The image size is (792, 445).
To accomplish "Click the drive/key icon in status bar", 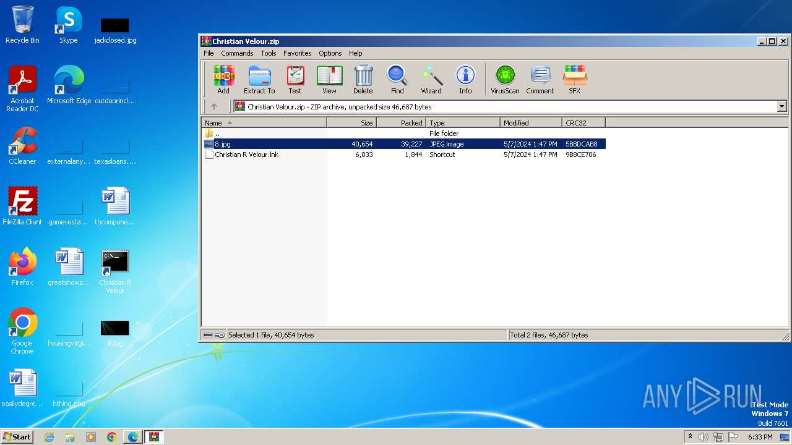I will tap(214, 335).
